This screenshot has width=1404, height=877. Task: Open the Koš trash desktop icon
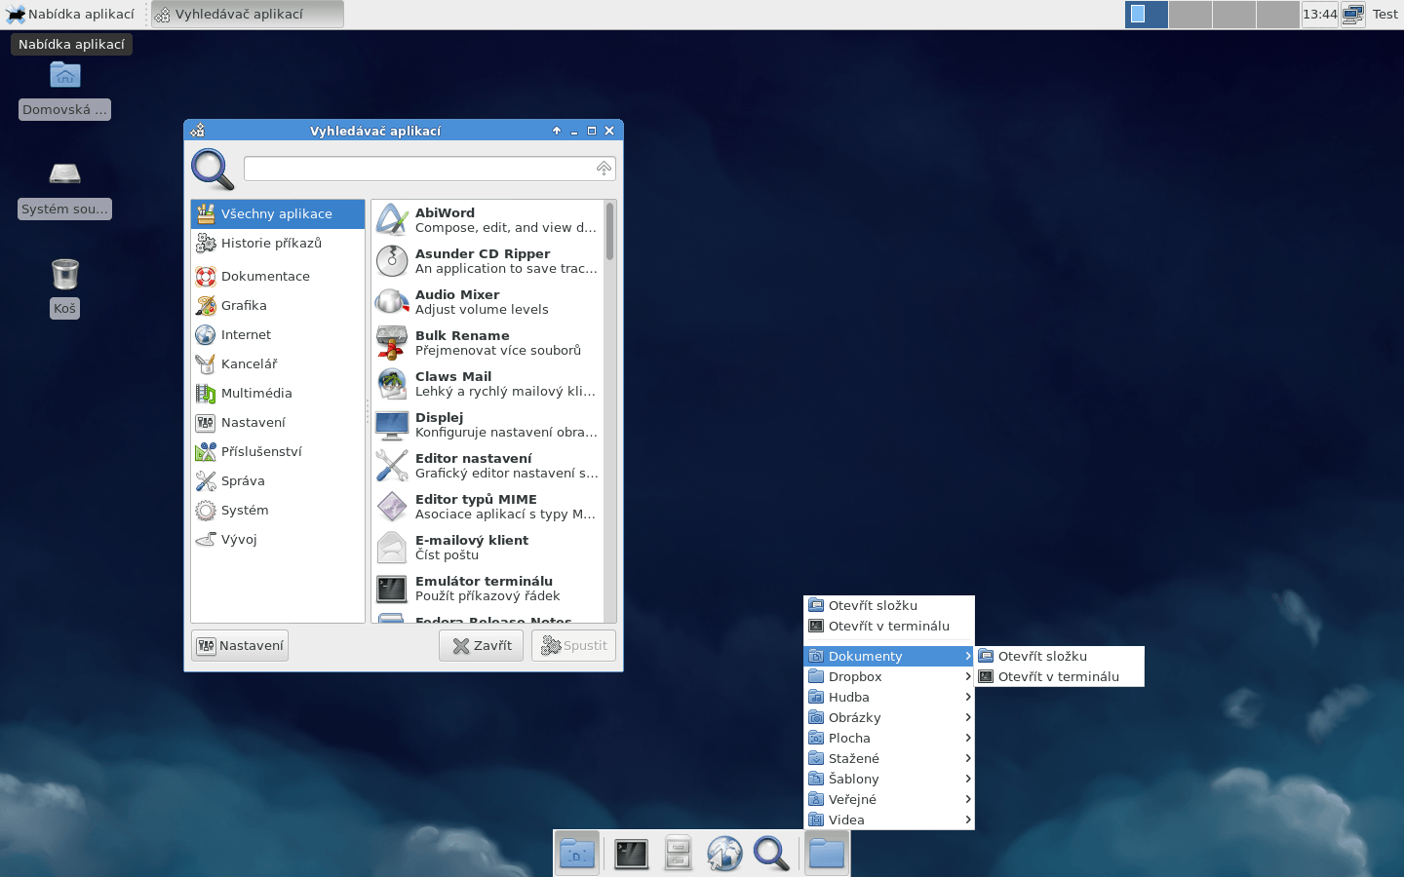pos(64,276)
